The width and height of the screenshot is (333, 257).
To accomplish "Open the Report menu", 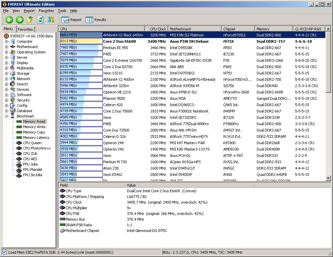I will click(29, 11).
